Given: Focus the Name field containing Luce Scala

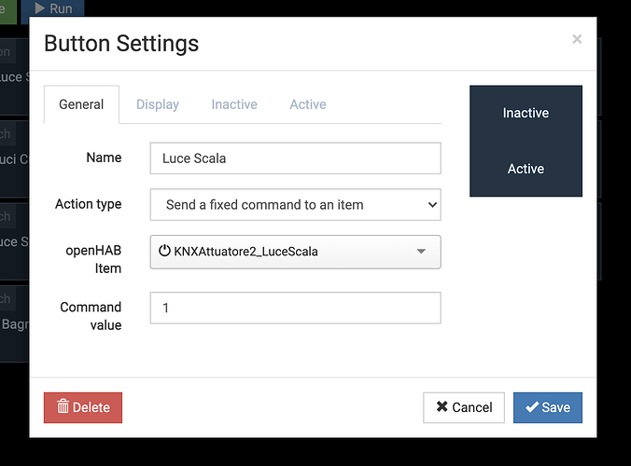Looking at the screenshot, I should tap(295, 158).
